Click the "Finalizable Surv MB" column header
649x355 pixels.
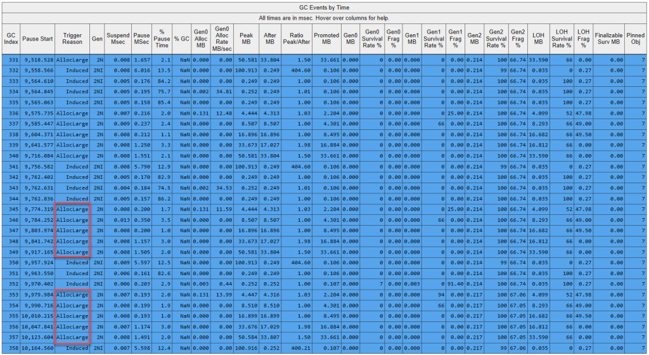click(x=608, y=39)
